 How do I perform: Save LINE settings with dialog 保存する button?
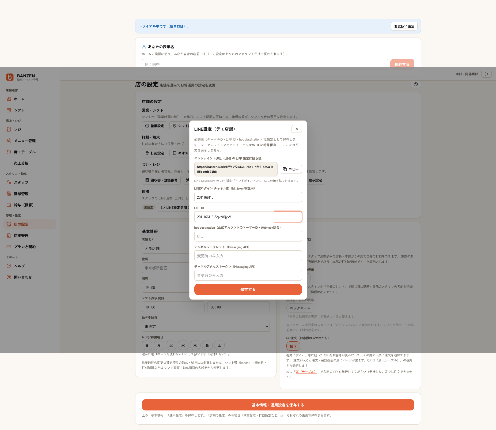tap(248, 289)
